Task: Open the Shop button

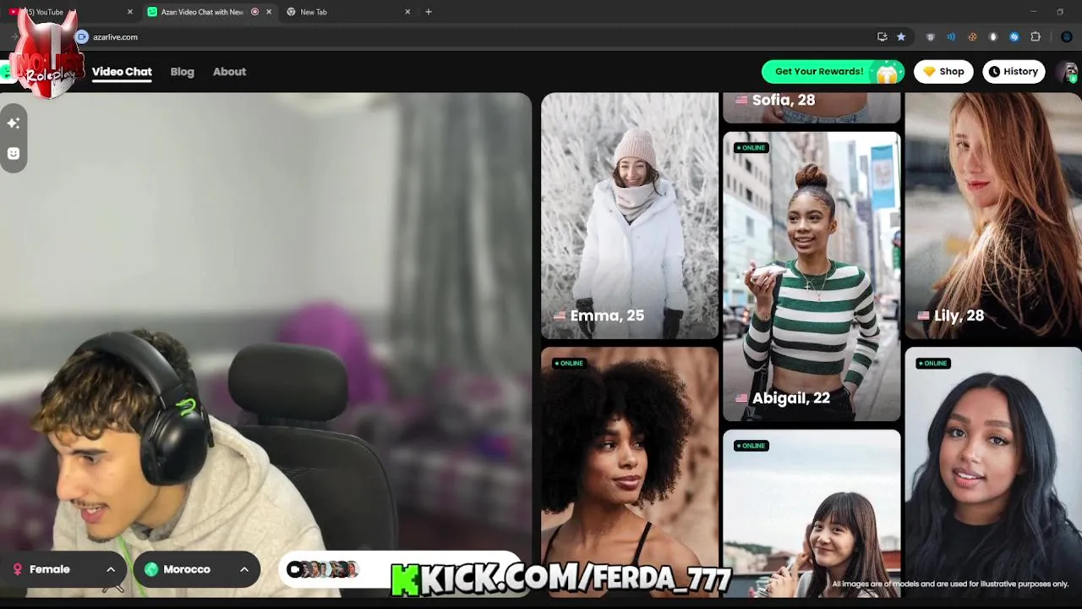Action: tap(943, 72)
